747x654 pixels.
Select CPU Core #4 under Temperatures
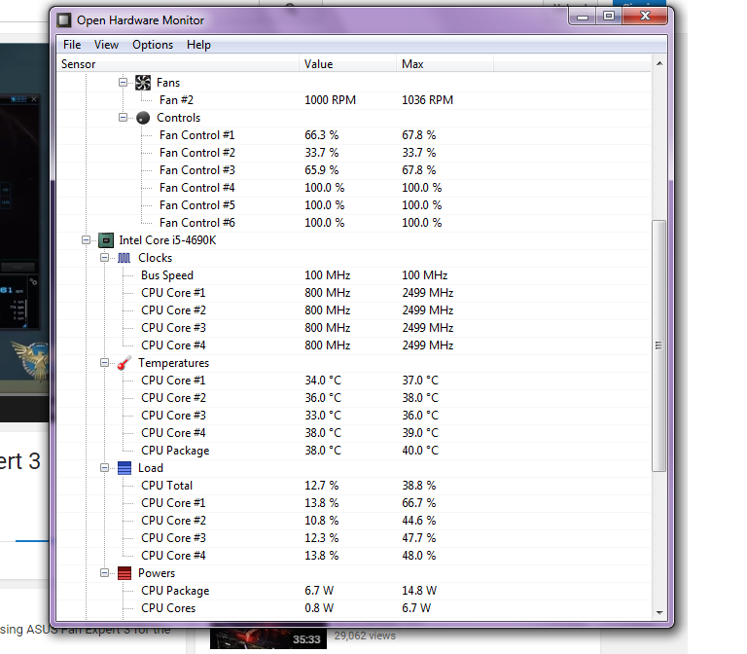[353, 433]
